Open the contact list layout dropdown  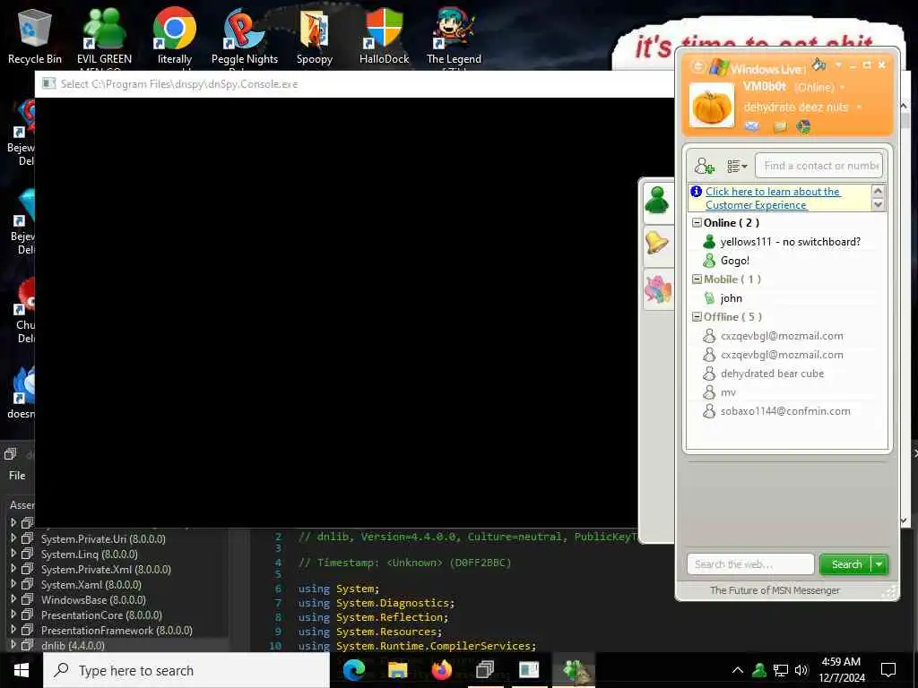737,166
